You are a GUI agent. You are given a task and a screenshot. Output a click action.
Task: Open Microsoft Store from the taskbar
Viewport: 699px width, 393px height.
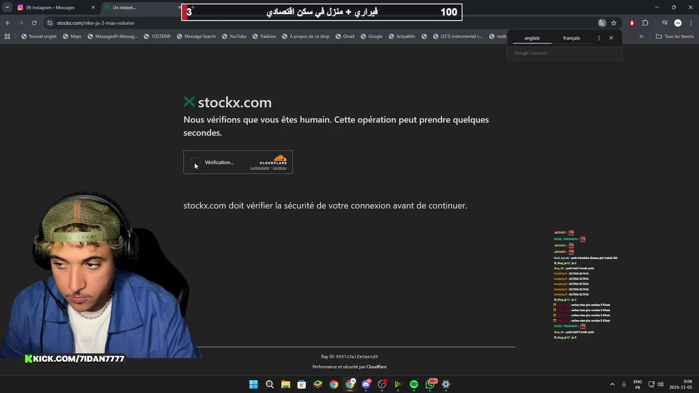301,384
